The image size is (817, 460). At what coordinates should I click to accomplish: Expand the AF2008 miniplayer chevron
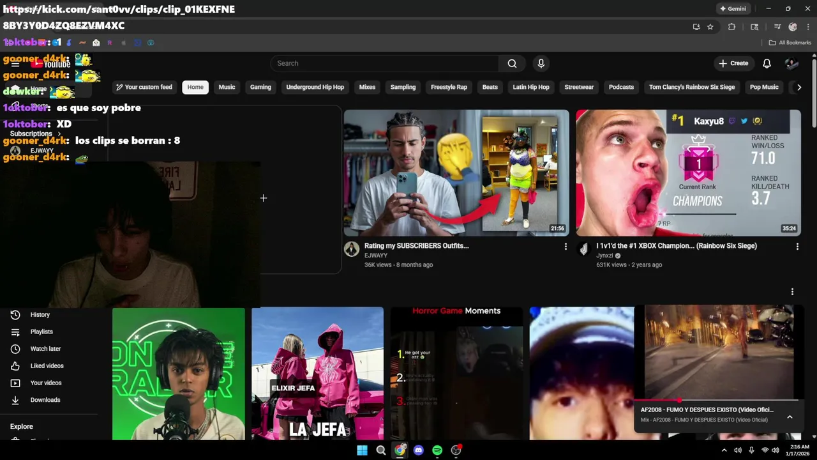tap(790, 417)
